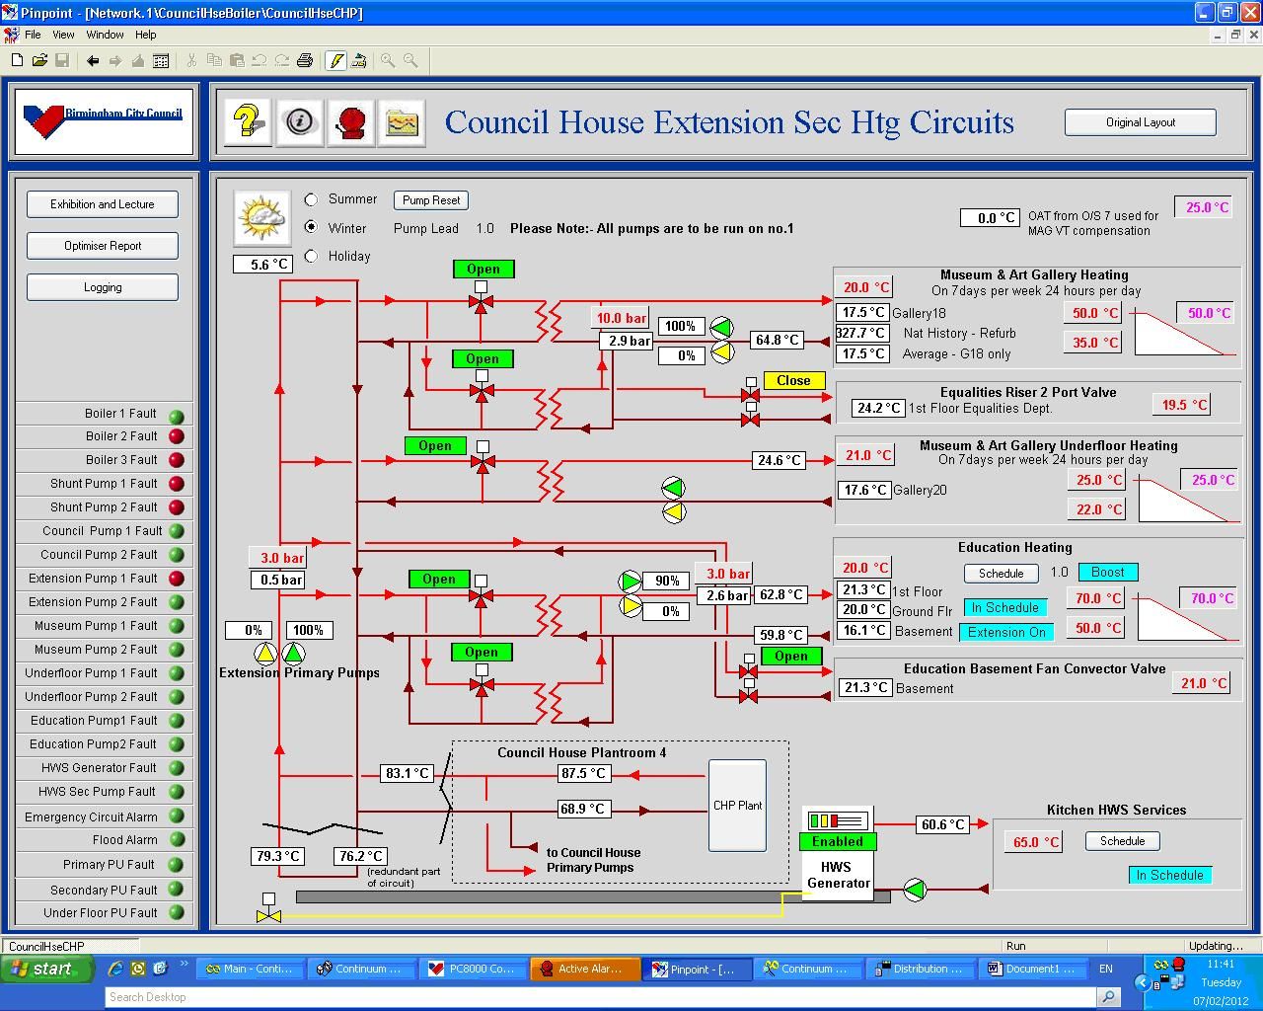Open the red alarm bell icon
Image resolution: width=1263 pixels, height=1011 pixels.
[350, 122]
